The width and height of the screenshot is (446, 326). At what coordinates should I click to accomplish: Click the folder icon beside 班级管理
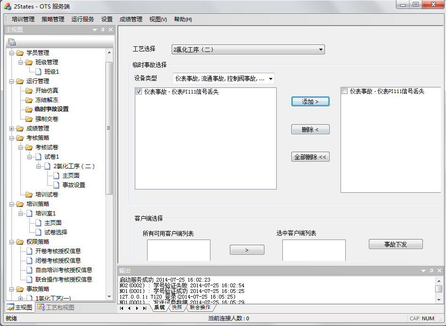coord(29,62)
